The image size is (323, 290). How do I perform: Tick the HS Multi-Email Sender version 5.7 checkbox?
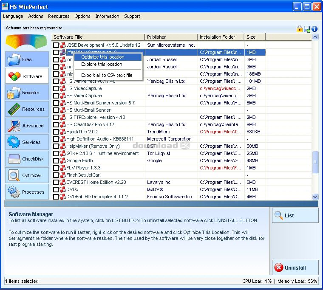coord(56,103)
